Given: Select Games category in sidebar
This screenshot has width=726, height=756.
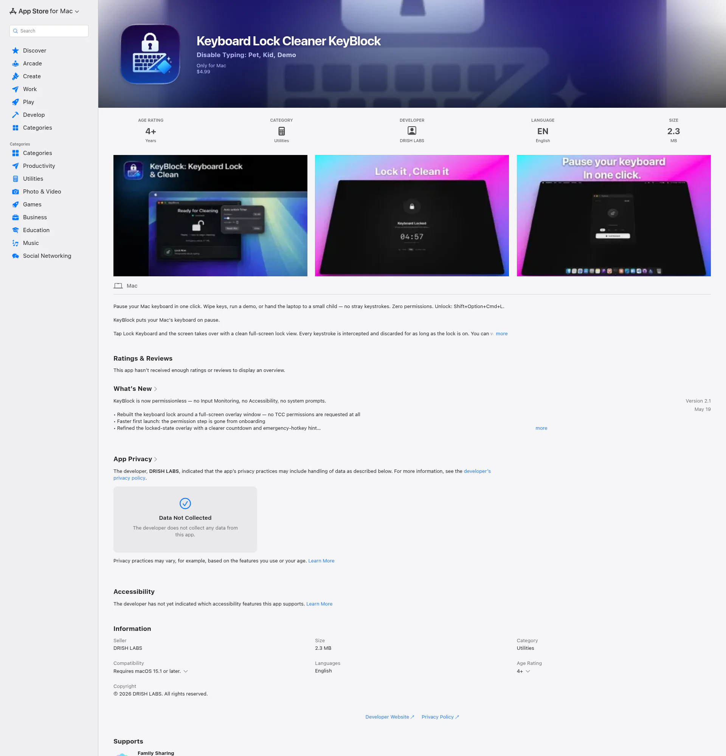Looking at the screenshot, I should (32, 204).
